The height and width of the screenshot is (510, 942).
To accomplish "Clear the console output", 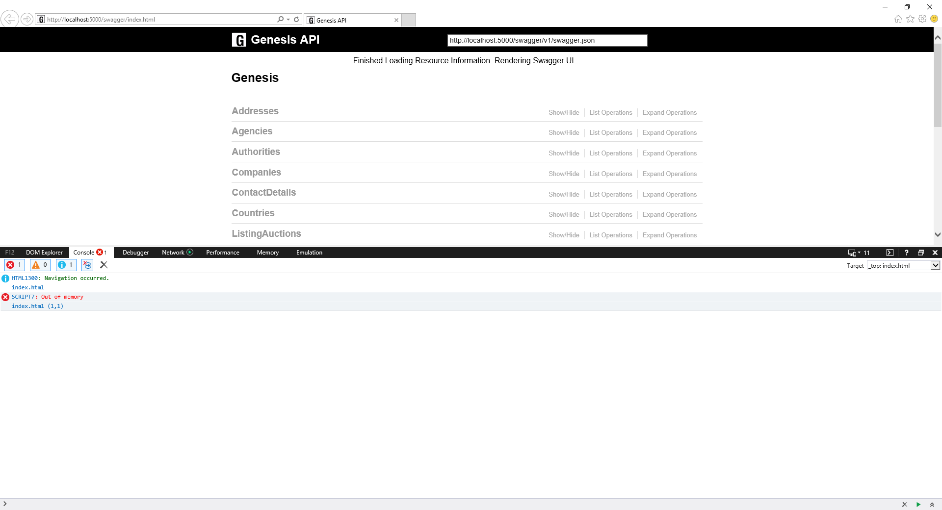I will [x=104, y=265].
